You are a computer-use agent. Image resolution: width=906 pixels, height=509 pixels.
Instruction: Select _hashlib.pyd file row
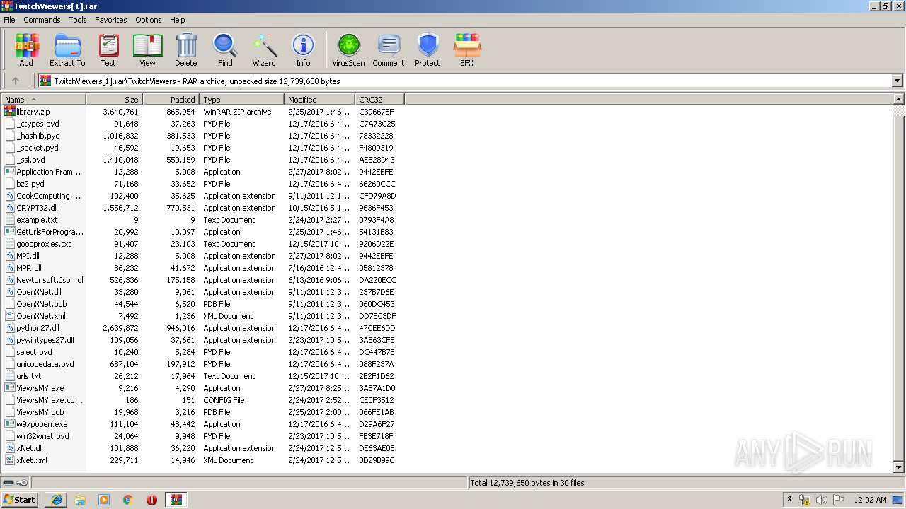click(200, 136)
